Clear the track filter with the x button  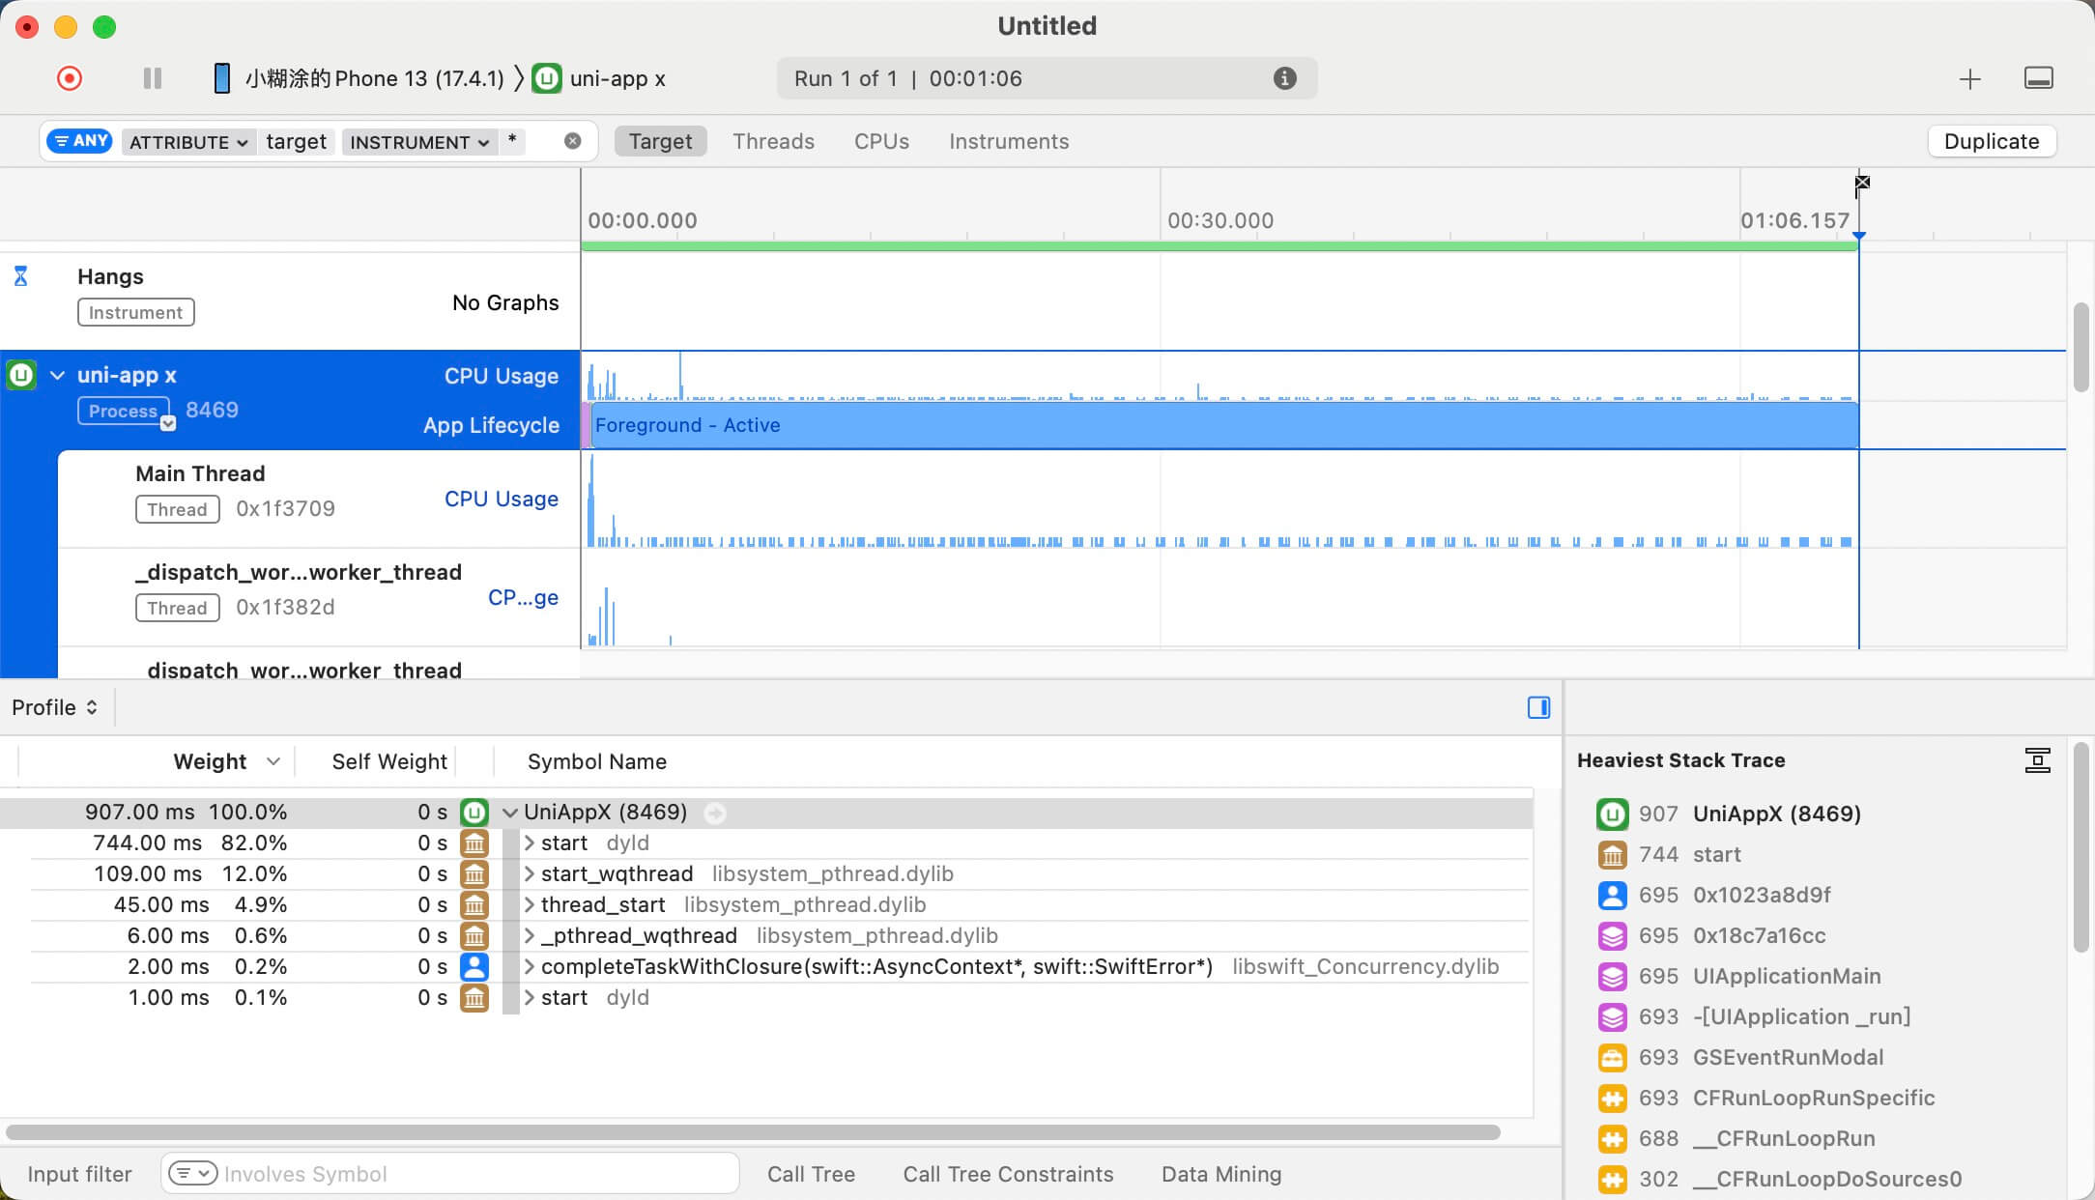tap(573, 141)
